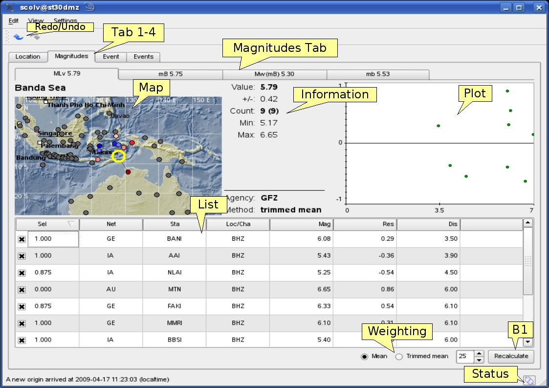Click the blue undo arrow in toolbar
This screenshot has height=388, width=549.
click(18, 37)
